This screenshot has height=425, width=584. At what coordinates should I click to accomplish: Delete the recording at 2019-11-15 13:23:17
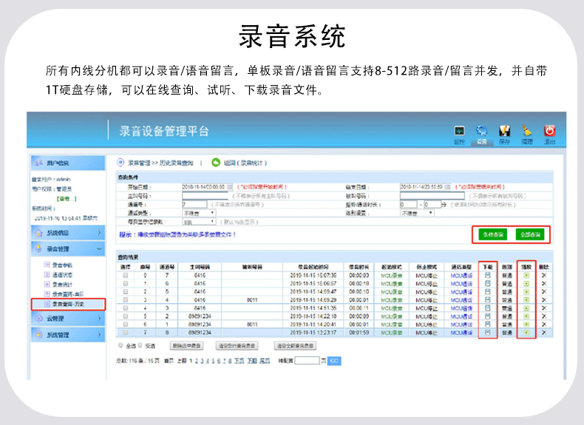(x=544, y=333)
